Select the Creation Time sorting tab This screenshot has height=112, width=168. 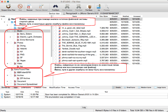coord(40,88)
